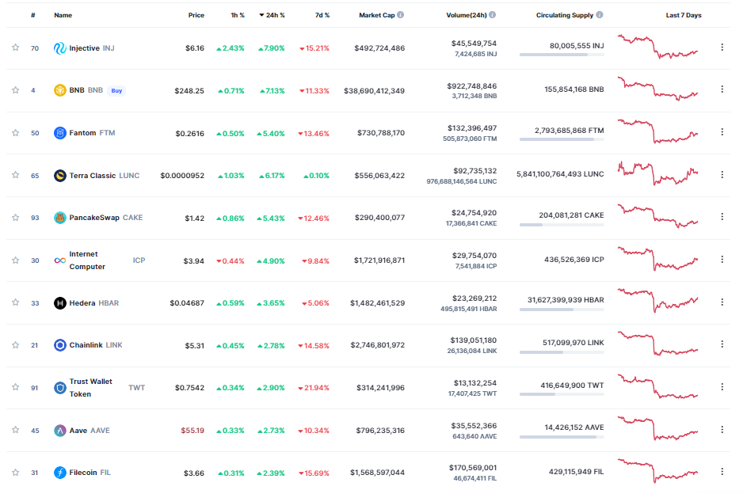Open the three-dot menu for Injective
Viewport: 743px width, 494px height.
722,47
